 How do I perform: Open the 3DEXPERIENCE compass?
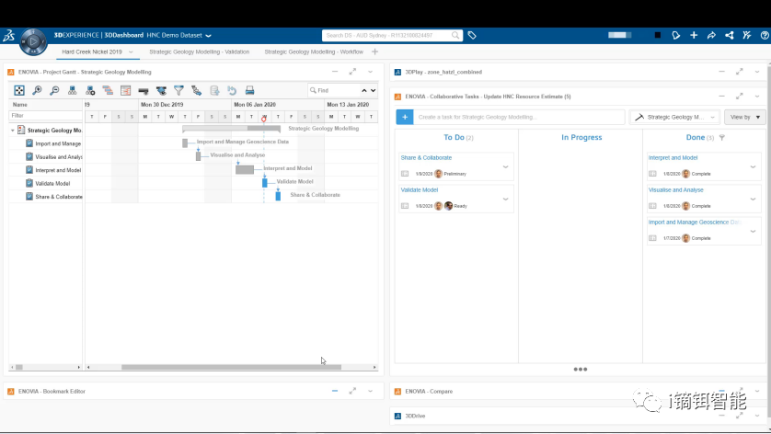[x=33, y=40]
